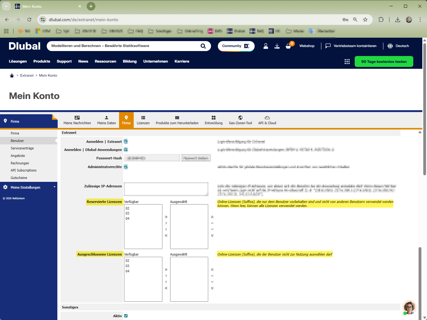Click 90 Tage kostenlos testen button

coord(384,62)
